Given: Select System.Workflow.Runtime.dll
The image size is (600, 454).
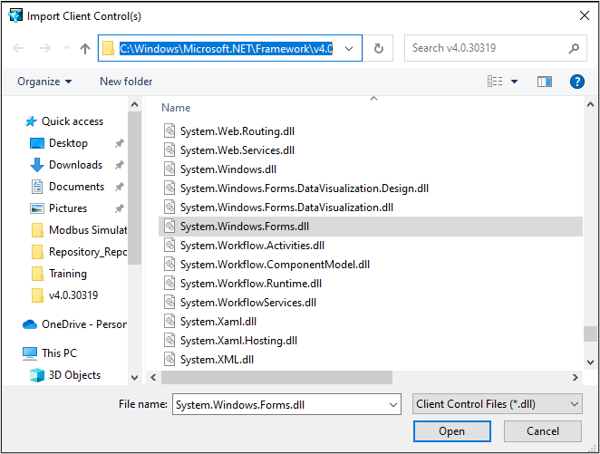Looking at the screenshot, I should pyautogui.click(x=251, y=284).
